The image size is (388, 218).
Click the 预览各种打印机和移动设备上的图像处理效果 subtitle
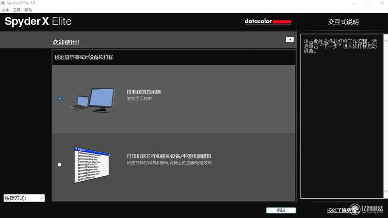(169, 163)
